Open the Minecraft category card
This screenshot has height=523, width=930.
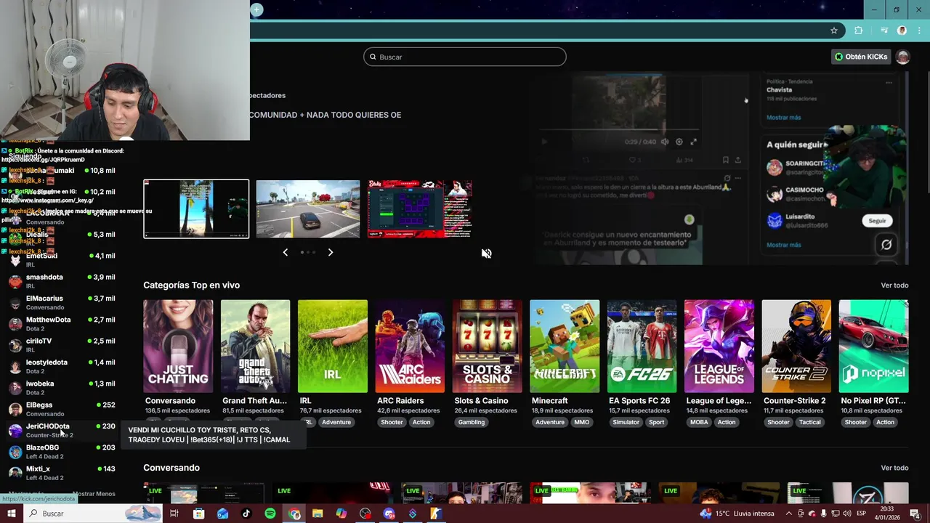565,346
